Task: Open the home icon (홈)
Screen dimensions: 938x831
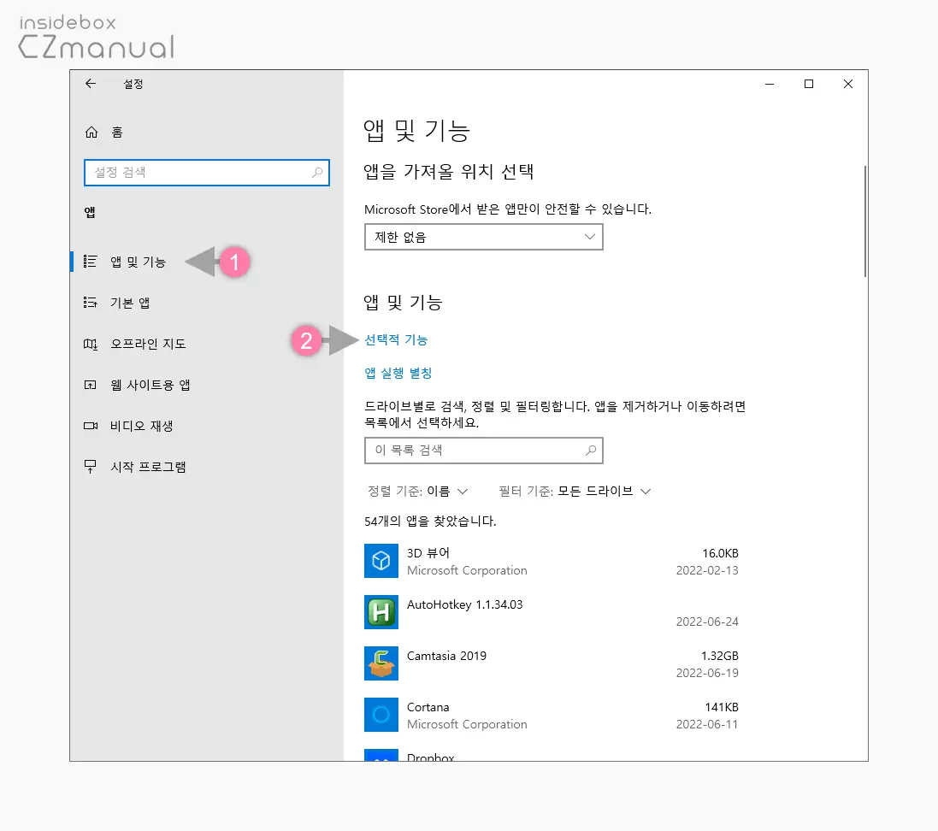Action: click(x=91, y=133)
